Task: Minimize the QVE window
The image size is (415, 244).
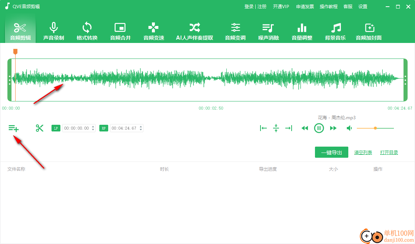Action: click(x=388, y=7)
